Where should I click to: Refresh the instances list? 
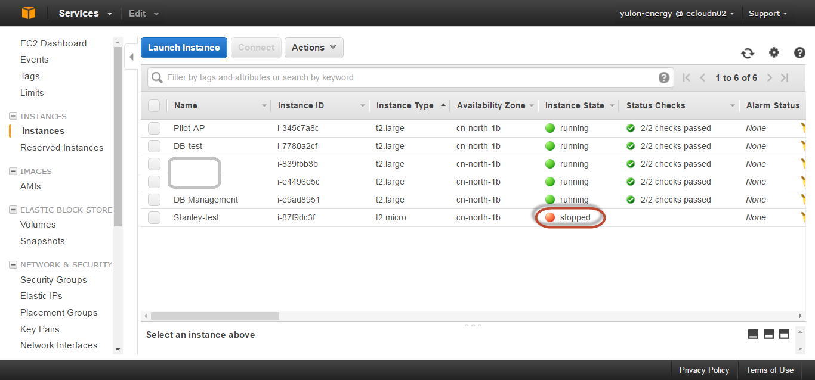(748, 53)
